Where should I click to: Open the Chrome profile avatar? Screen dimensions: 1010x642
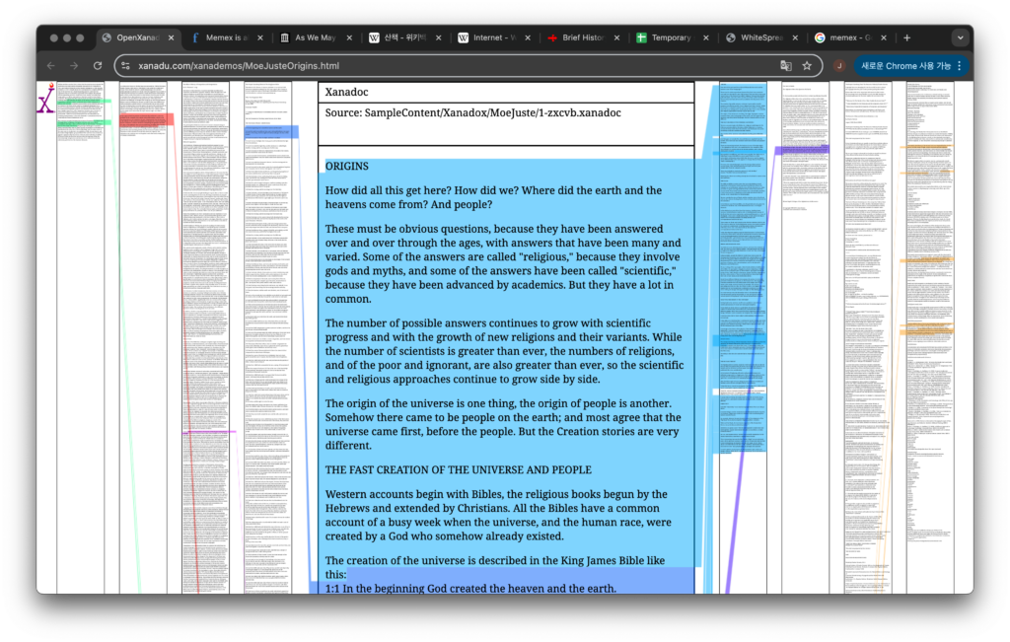(839, 65)
